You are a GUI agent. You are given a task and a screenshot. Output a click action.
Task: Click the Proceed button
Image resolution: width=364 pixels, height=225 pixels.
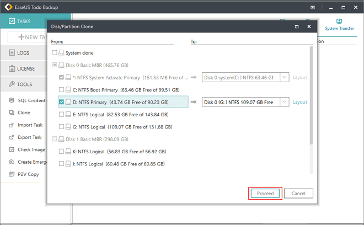(265, 194)
